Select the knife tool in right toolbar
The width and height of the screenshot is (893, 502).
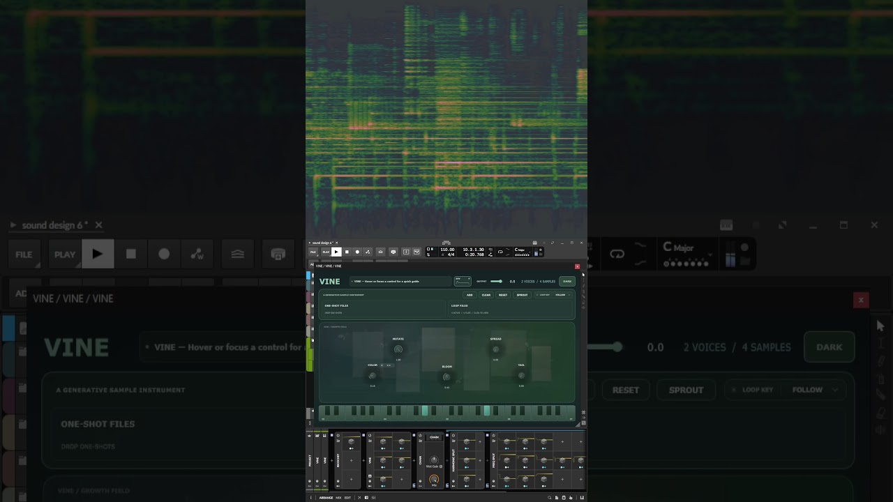pyautogui.click(x=583, y=296)
